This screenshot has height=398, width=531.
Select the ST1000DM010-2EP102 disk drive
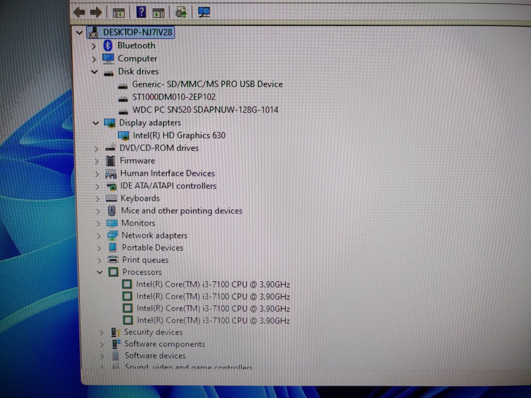pyautogui.click(x=174, y=97)
